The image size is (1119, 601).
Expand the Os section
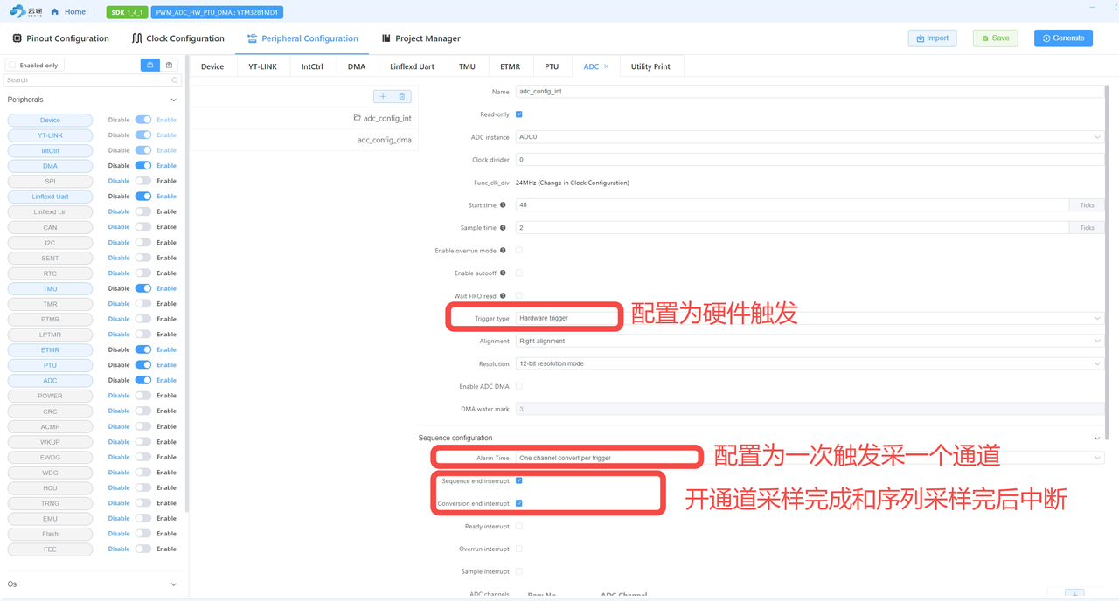click(x=173, y=584)
